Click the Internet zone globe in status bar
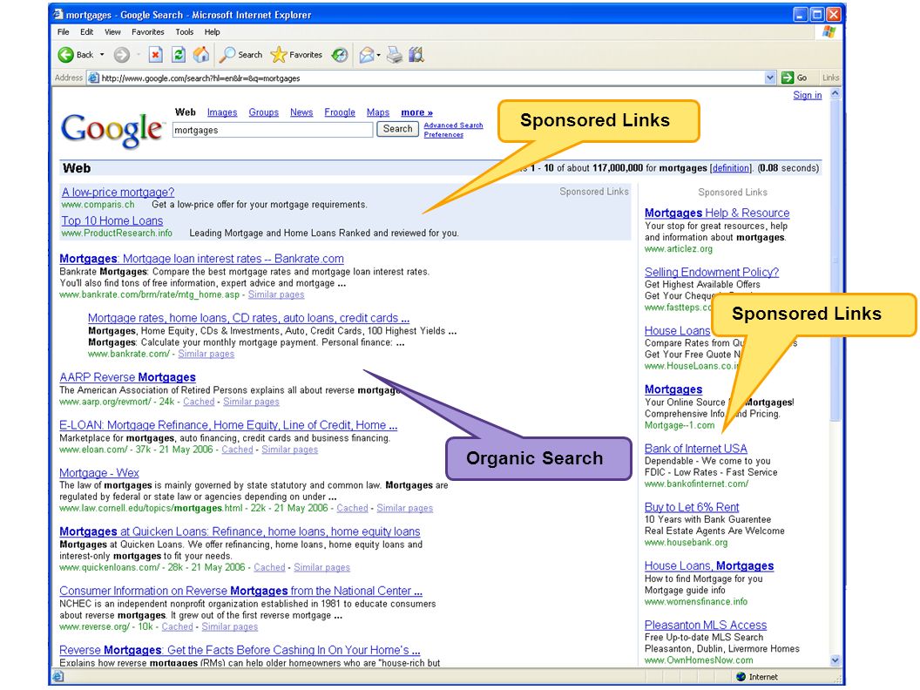 (x=741, y=677)
